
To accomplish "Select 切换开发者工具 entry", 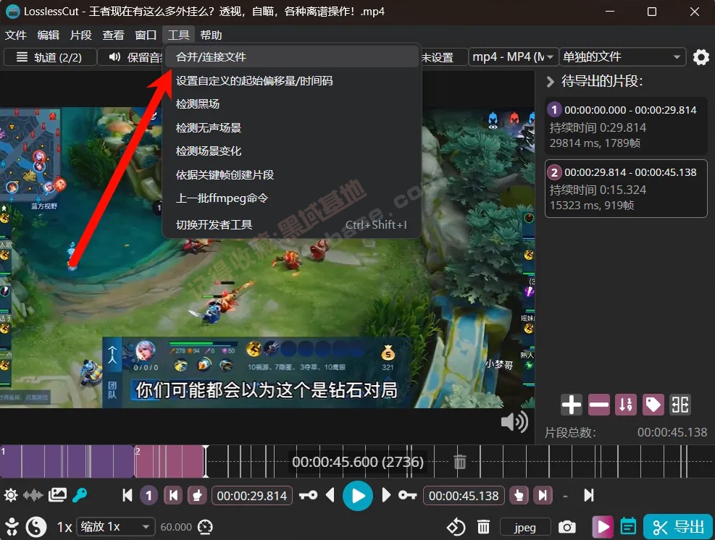I will pos(292,224).
